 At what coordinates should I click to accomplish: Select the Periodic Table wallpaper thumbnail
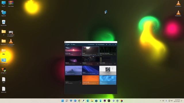[x=108, y=61]
